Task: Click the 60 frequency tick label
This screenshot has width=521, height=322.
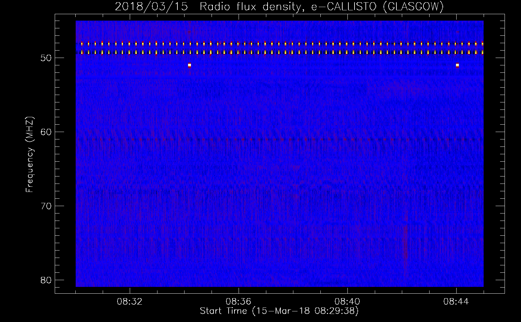Action: coord(46,132)
